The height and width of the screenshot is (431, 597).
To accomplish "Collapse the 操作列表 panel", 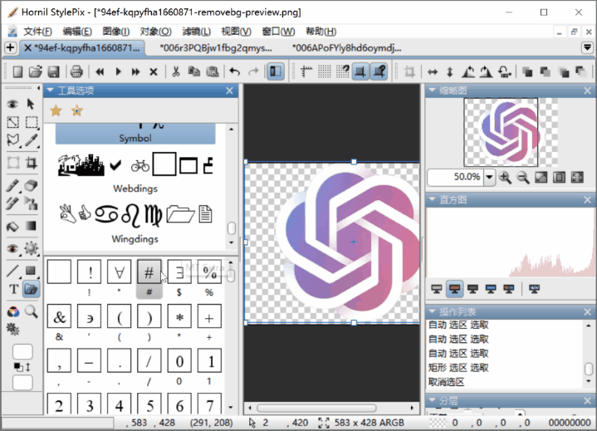I will point(432,311).
